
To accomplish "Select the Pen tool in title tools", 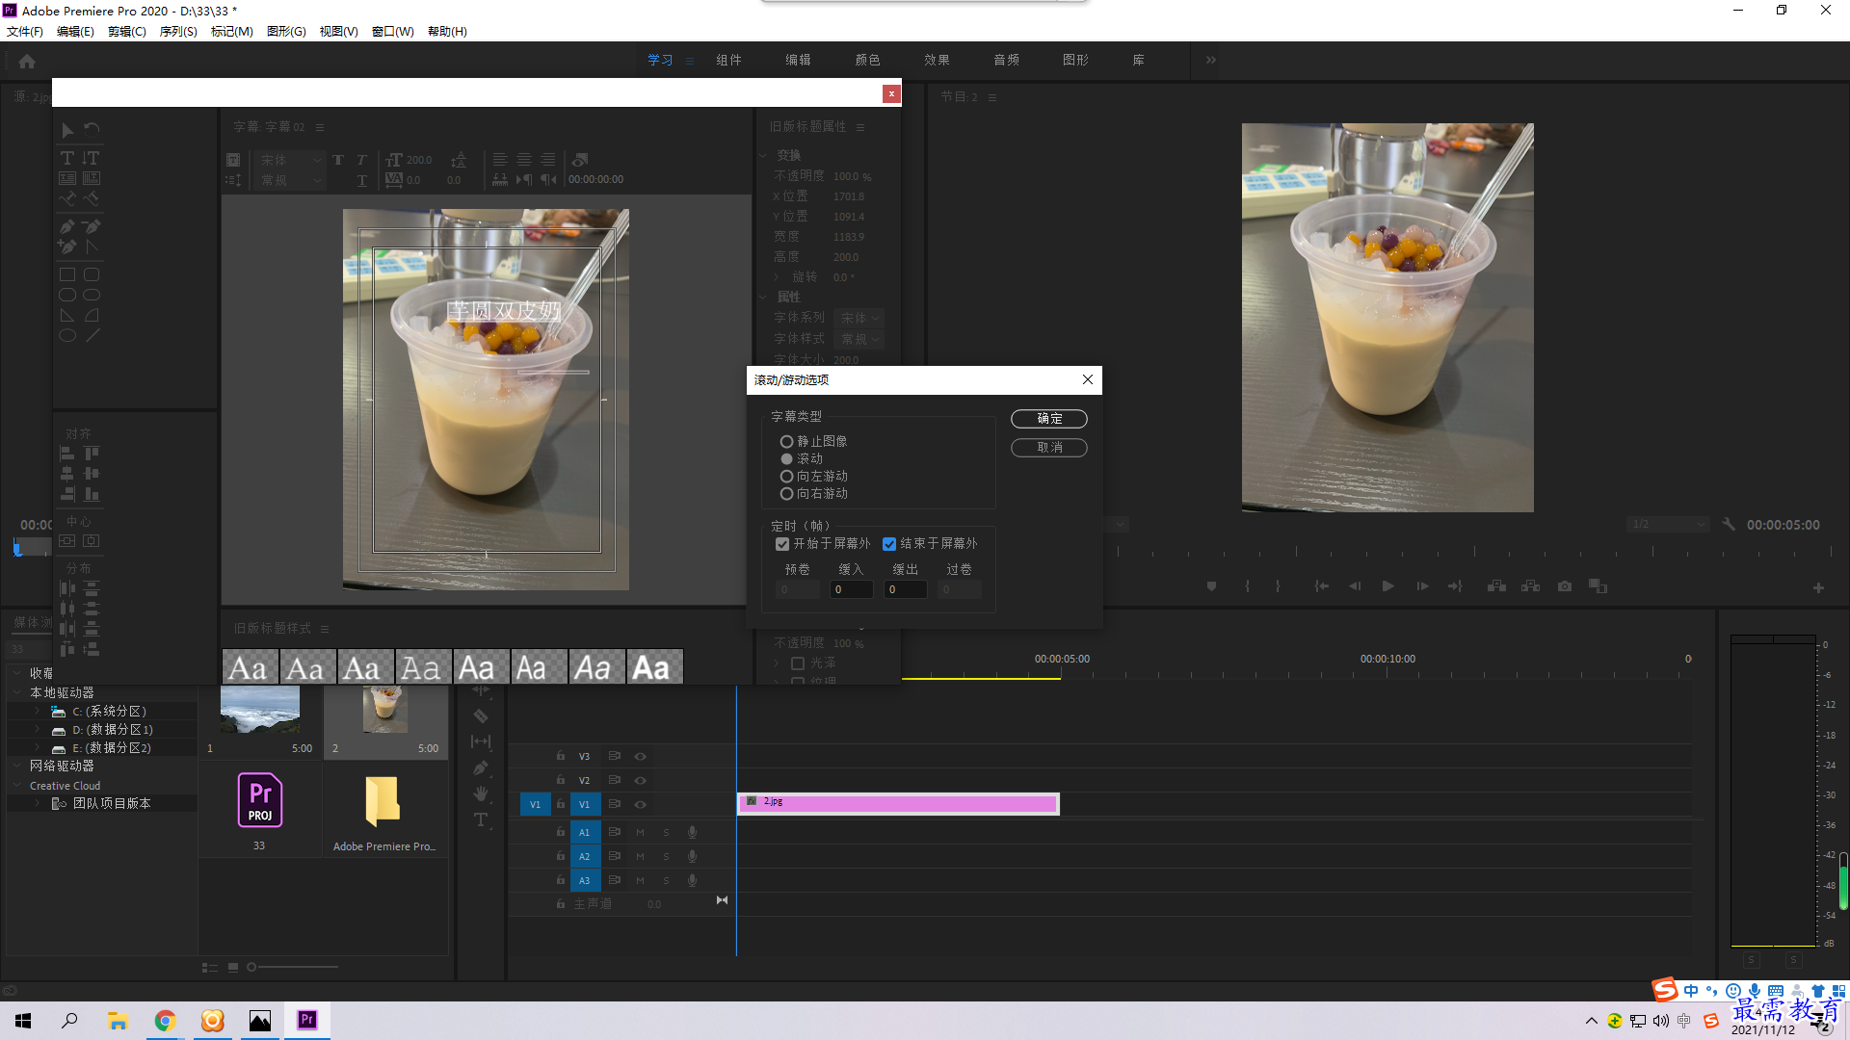I will point(67,227).
